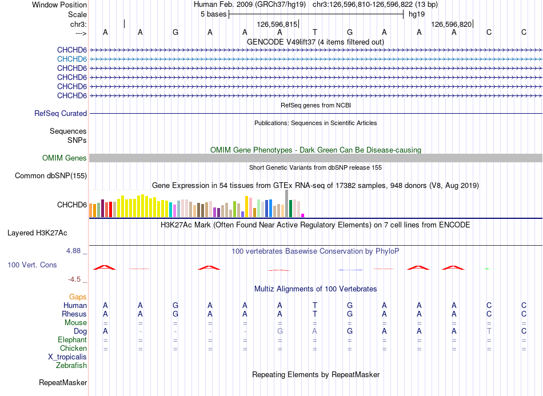
Task: Click the tall gray bar in GTEx expression chart
Action: tap(286, 203)
